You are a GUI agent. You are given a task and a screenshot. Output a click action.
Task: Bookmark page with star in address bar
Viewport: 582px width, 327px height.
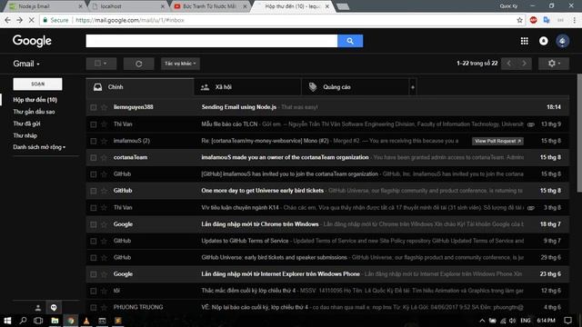click(519, 20)
